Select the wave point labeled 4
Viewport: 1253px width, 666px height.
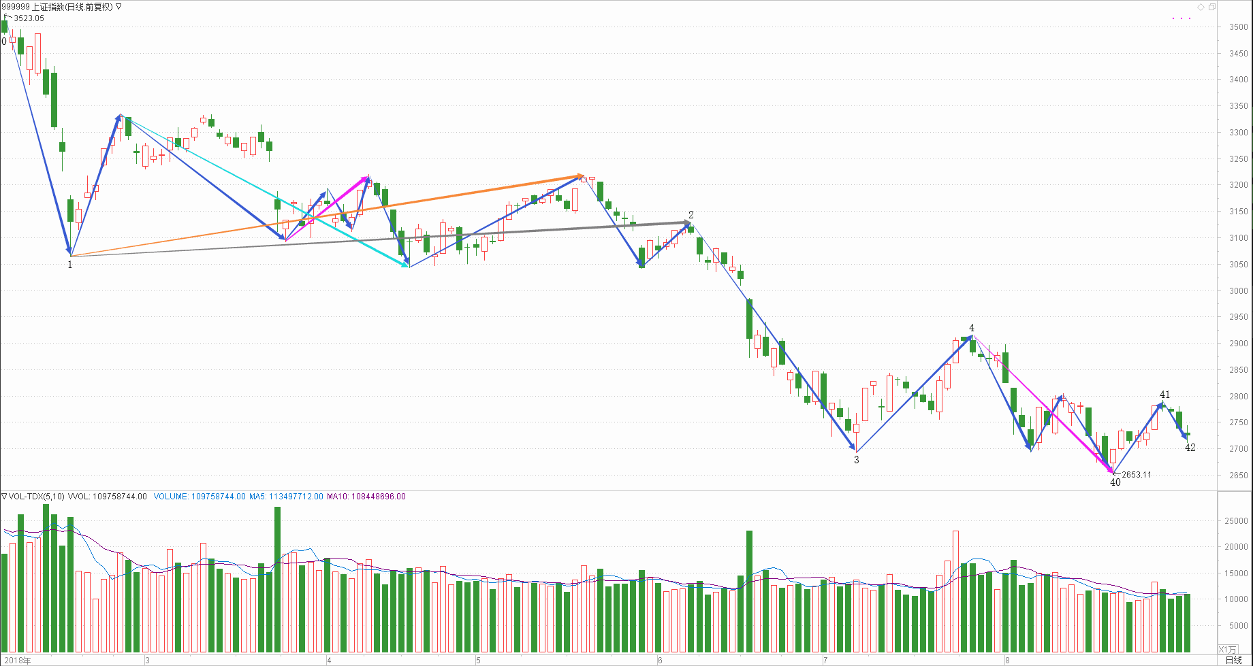[x=972, y=328]
